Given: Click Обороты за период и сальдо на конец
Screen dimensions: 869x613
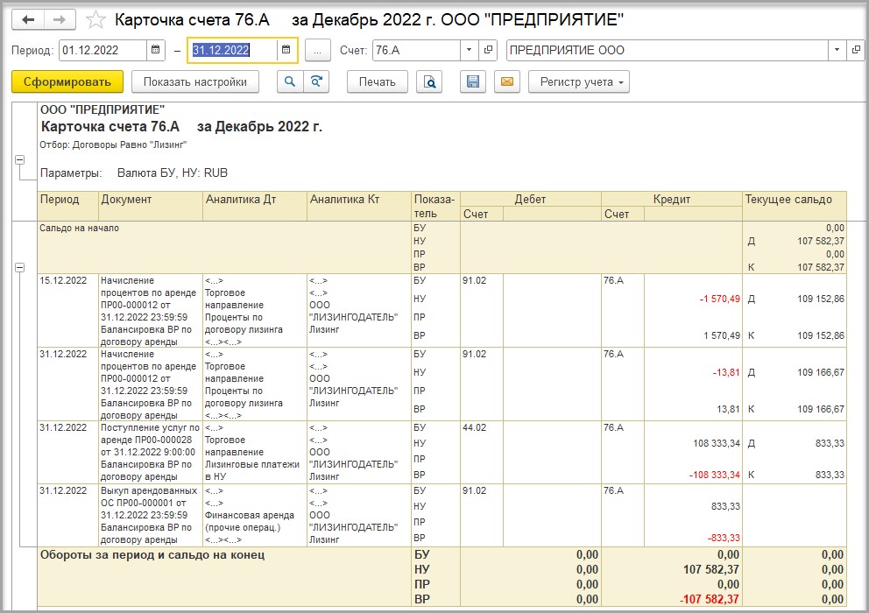Looking at the screenshot, I should [x=152, y=555].
